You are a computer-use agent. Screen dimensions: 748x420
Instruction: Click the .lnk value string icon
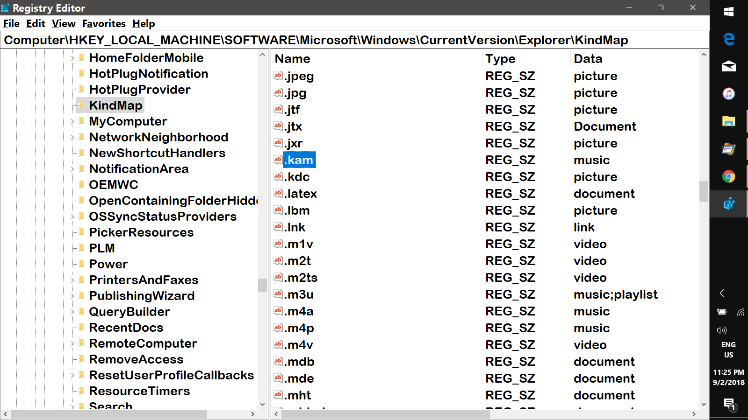click(278, 227)
